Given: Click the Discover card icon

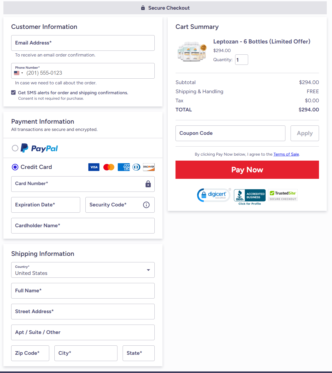Looking at the screenshot, I should point(149,167).
